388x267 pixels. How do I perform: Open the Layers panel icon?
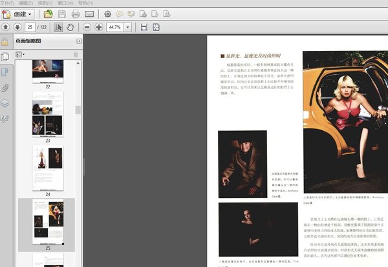5,103
